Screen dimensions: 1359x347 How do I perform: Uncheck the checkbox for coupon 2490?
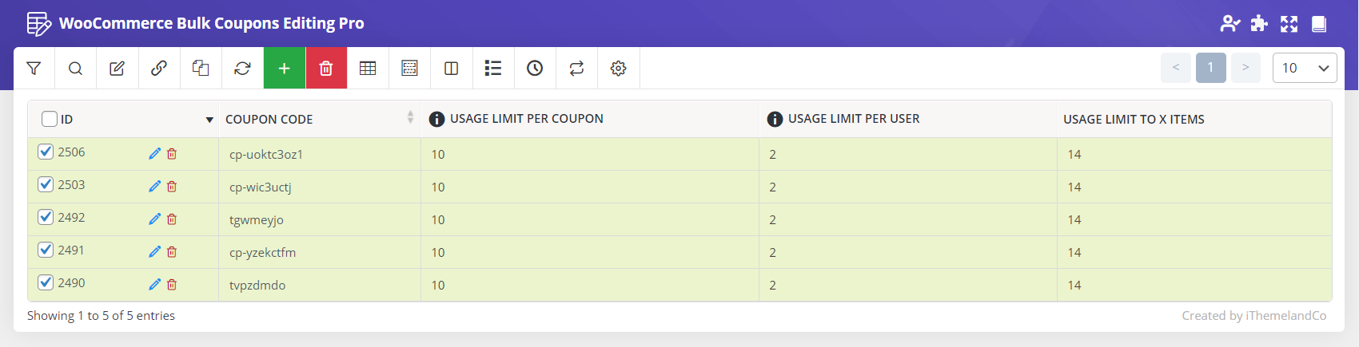46,283
